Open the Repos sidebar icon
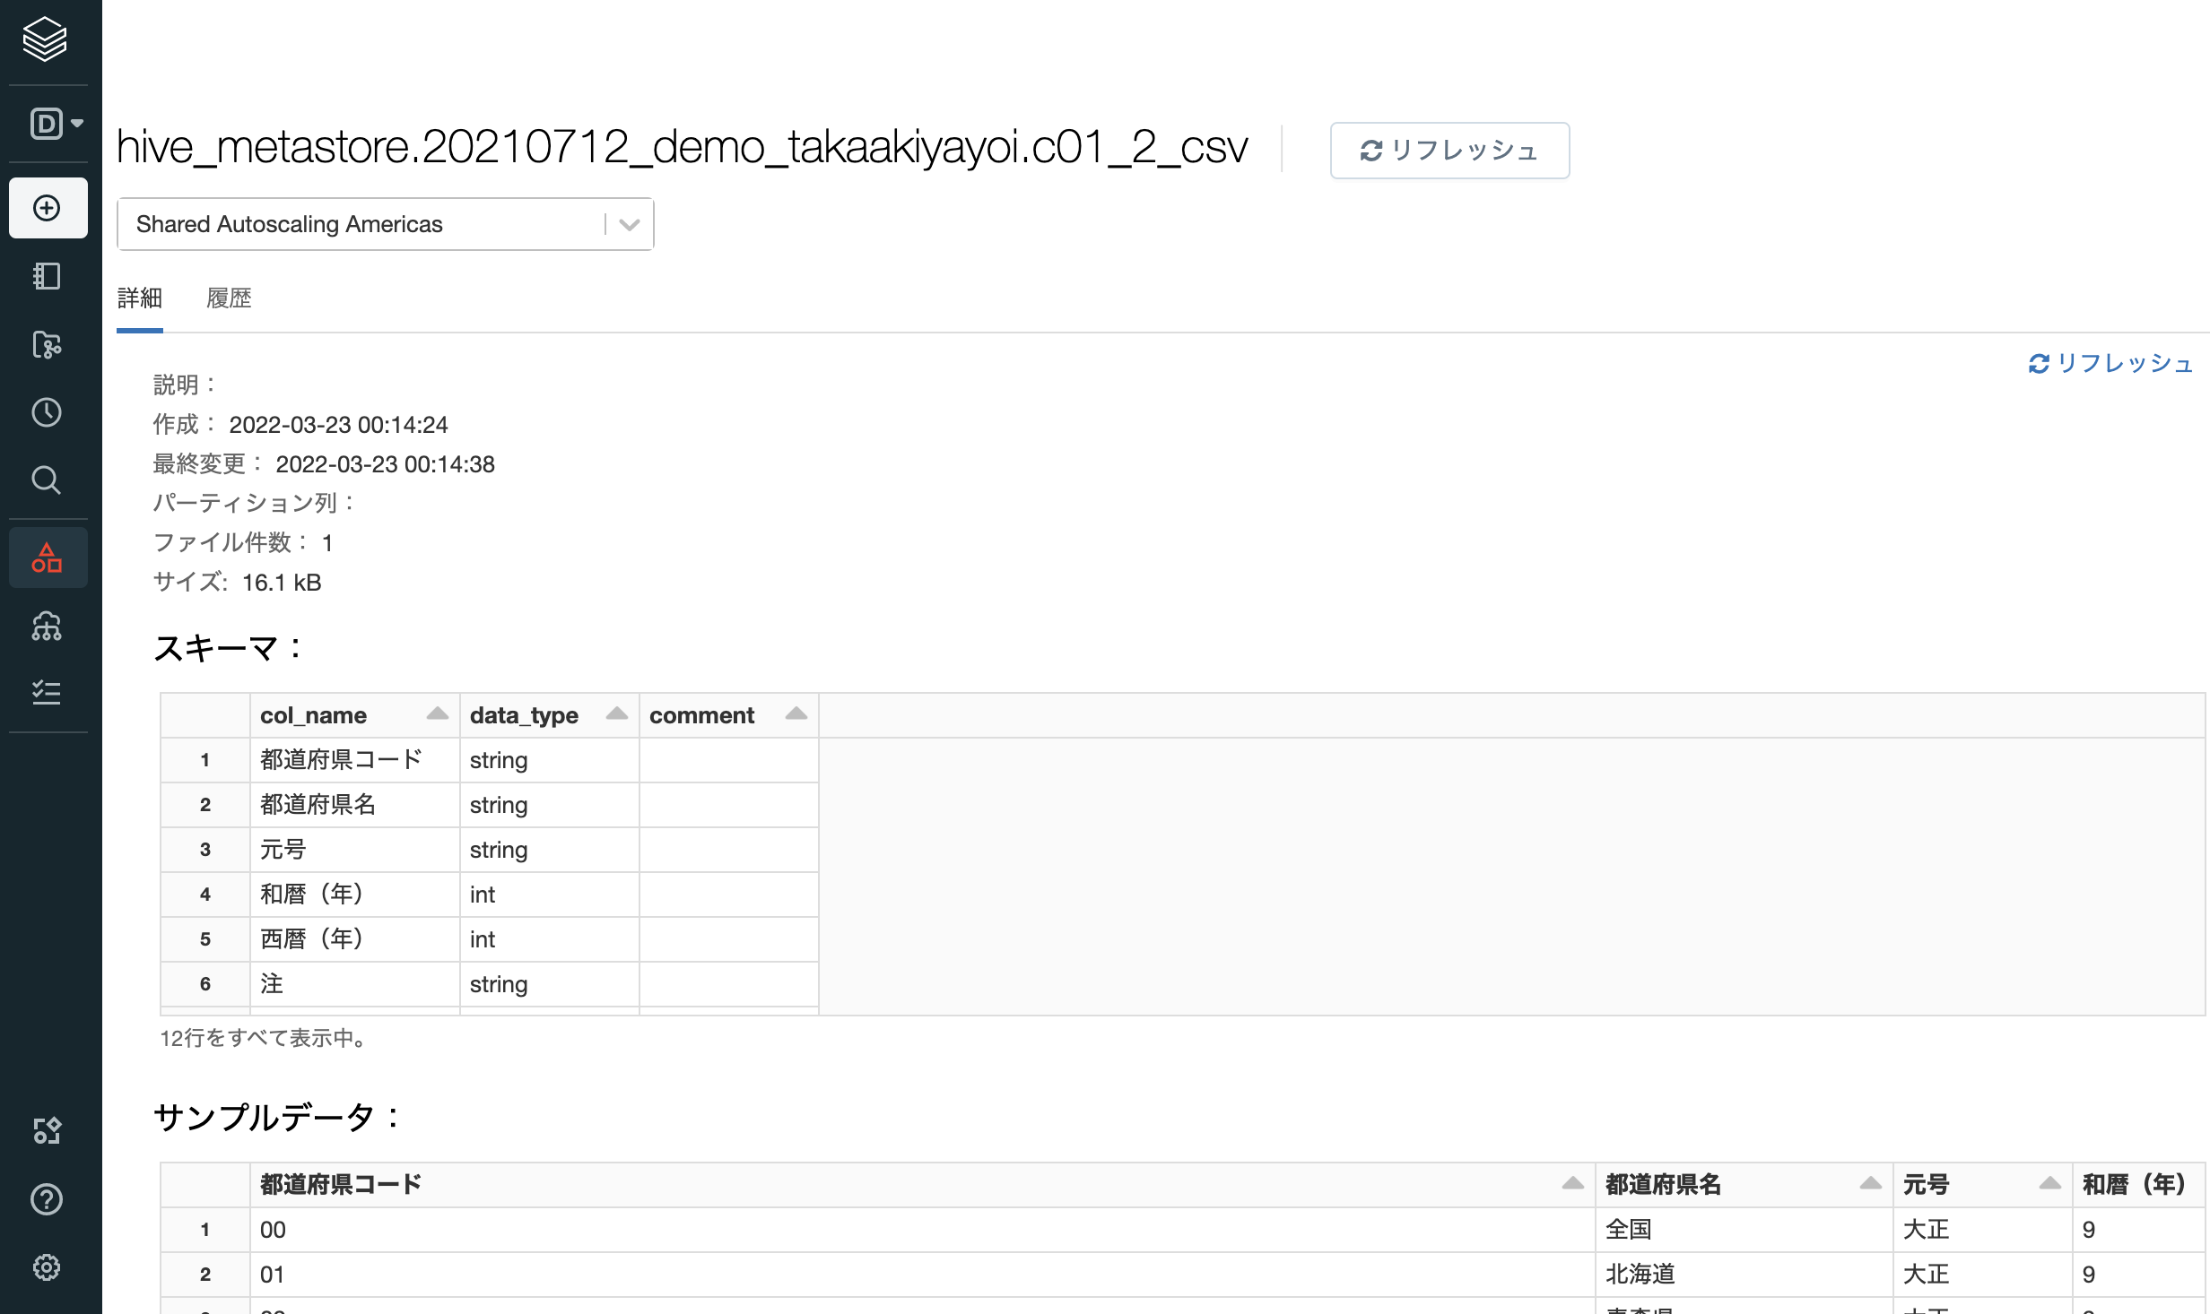 pos(45,345)
